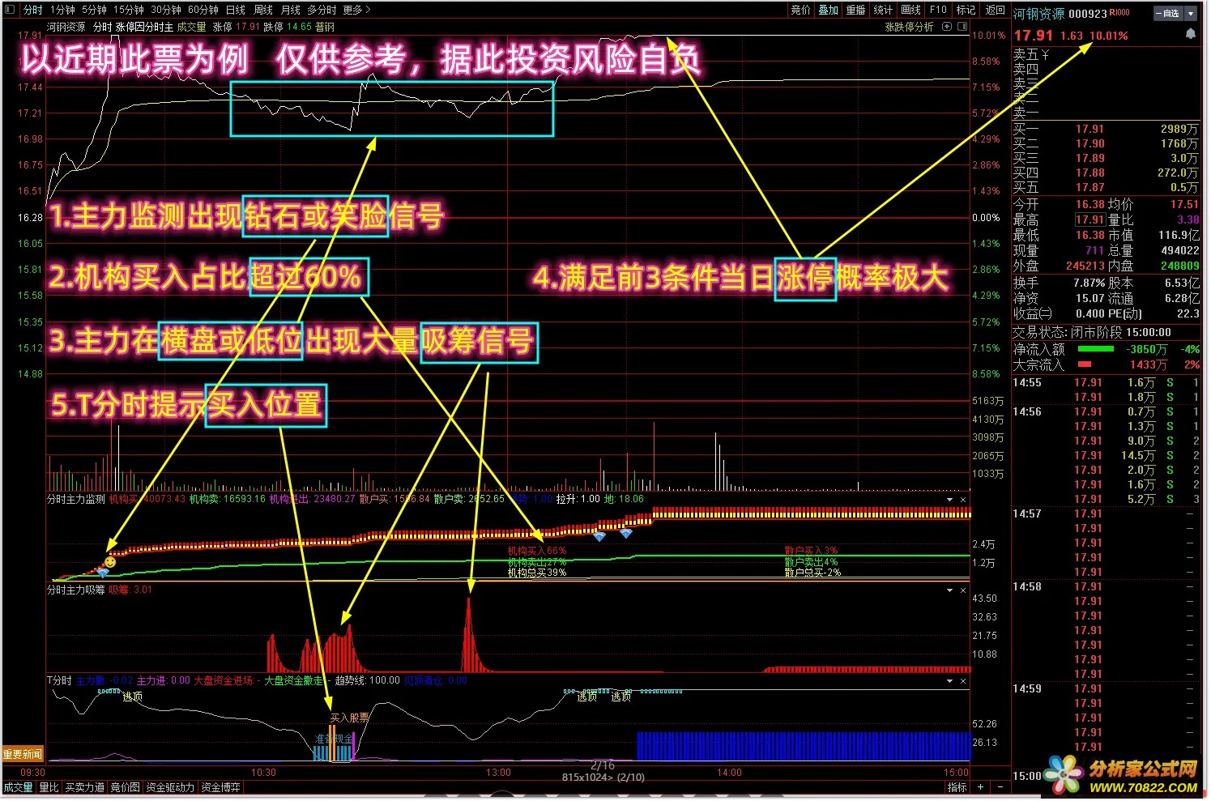Open the T分时 panel dropdown arrow

[950, 681]
